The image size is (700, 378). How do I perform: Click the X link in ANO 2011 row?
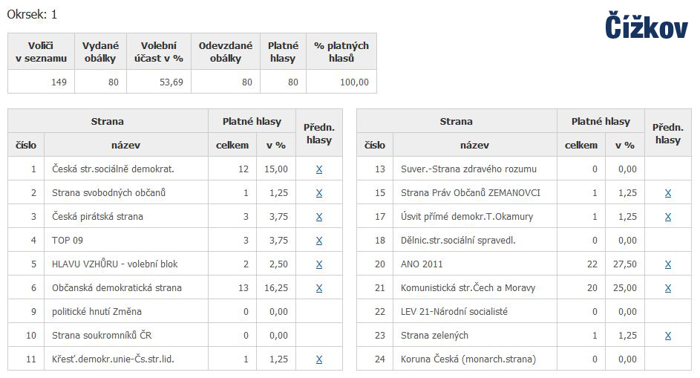[x=668, y=264]
